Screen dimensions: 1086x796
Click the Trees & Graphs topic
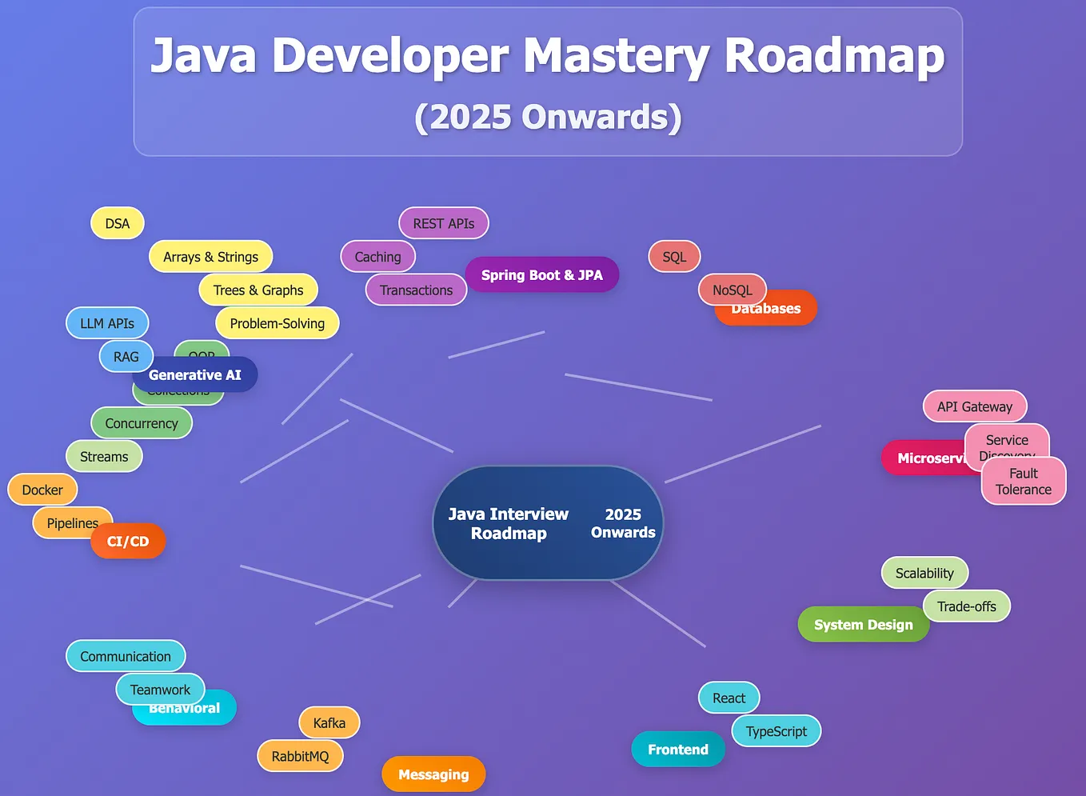(258, 290)
